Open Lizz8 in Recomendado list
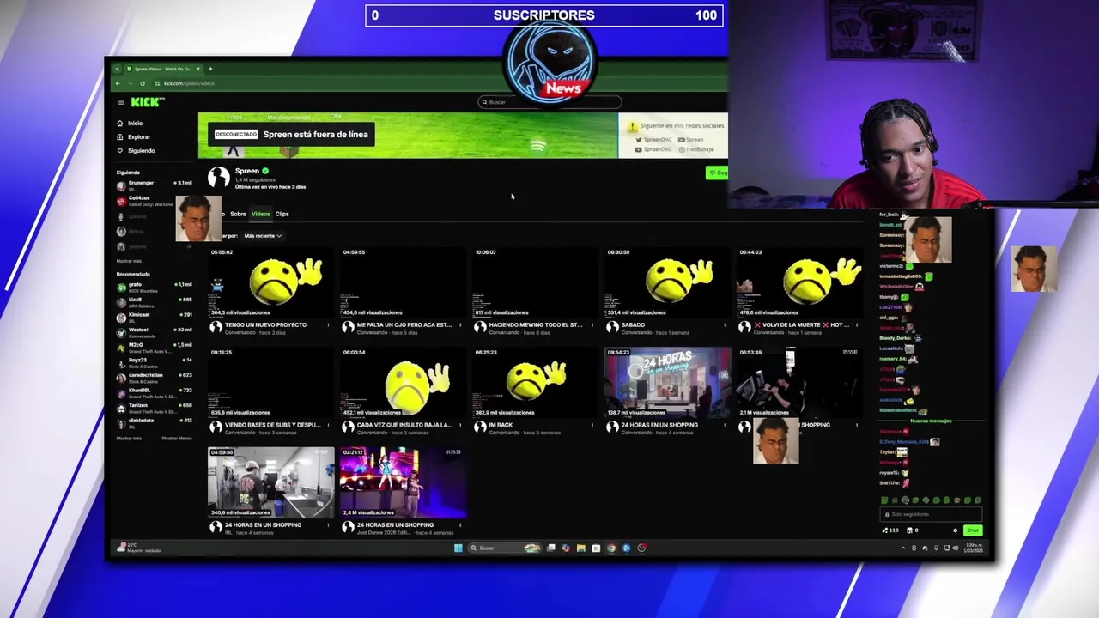The width and height of the screenshot is (1099, 618). click(x=155, y=301)
